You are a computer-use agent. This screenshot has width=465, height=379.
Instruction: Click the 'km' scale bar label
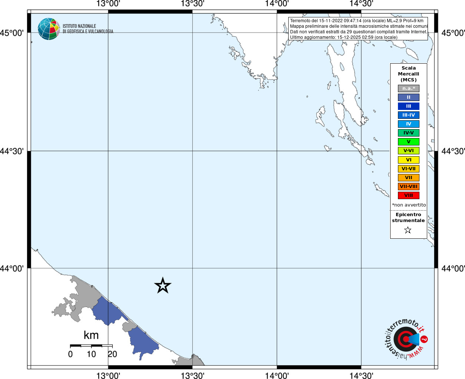[91, 335]
